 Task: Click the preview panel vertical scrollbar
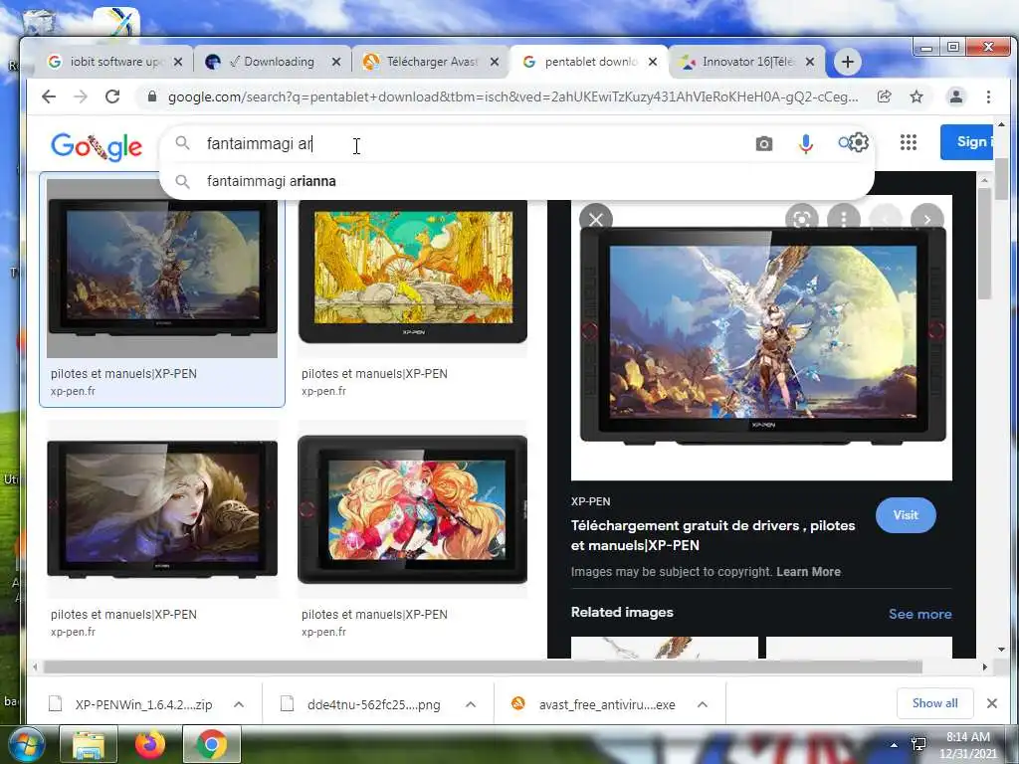pyautogui.click(x=984, y=244)
